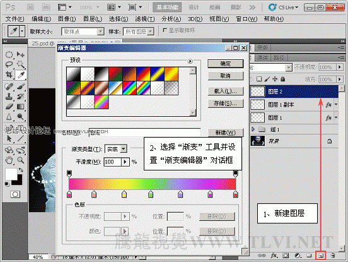Image resolution: width=348 pixels, height=262 pixels.
Task: Expand effects of 图层 1 副本
Action: [336, 104]
